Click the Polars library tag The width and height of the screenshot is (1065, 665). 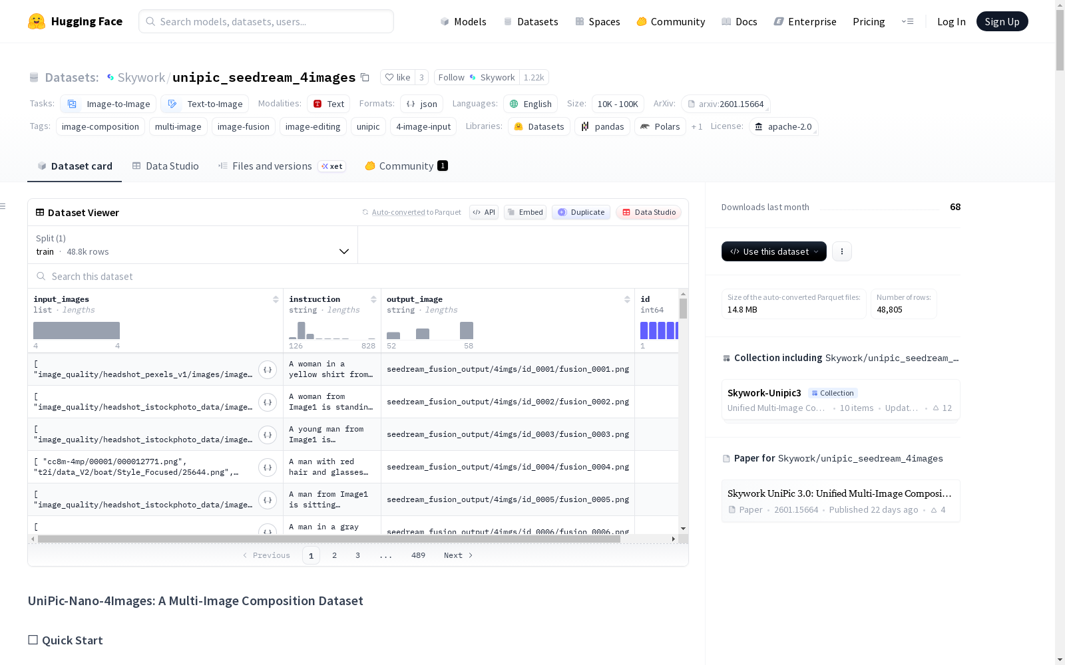tap(660, 126)
